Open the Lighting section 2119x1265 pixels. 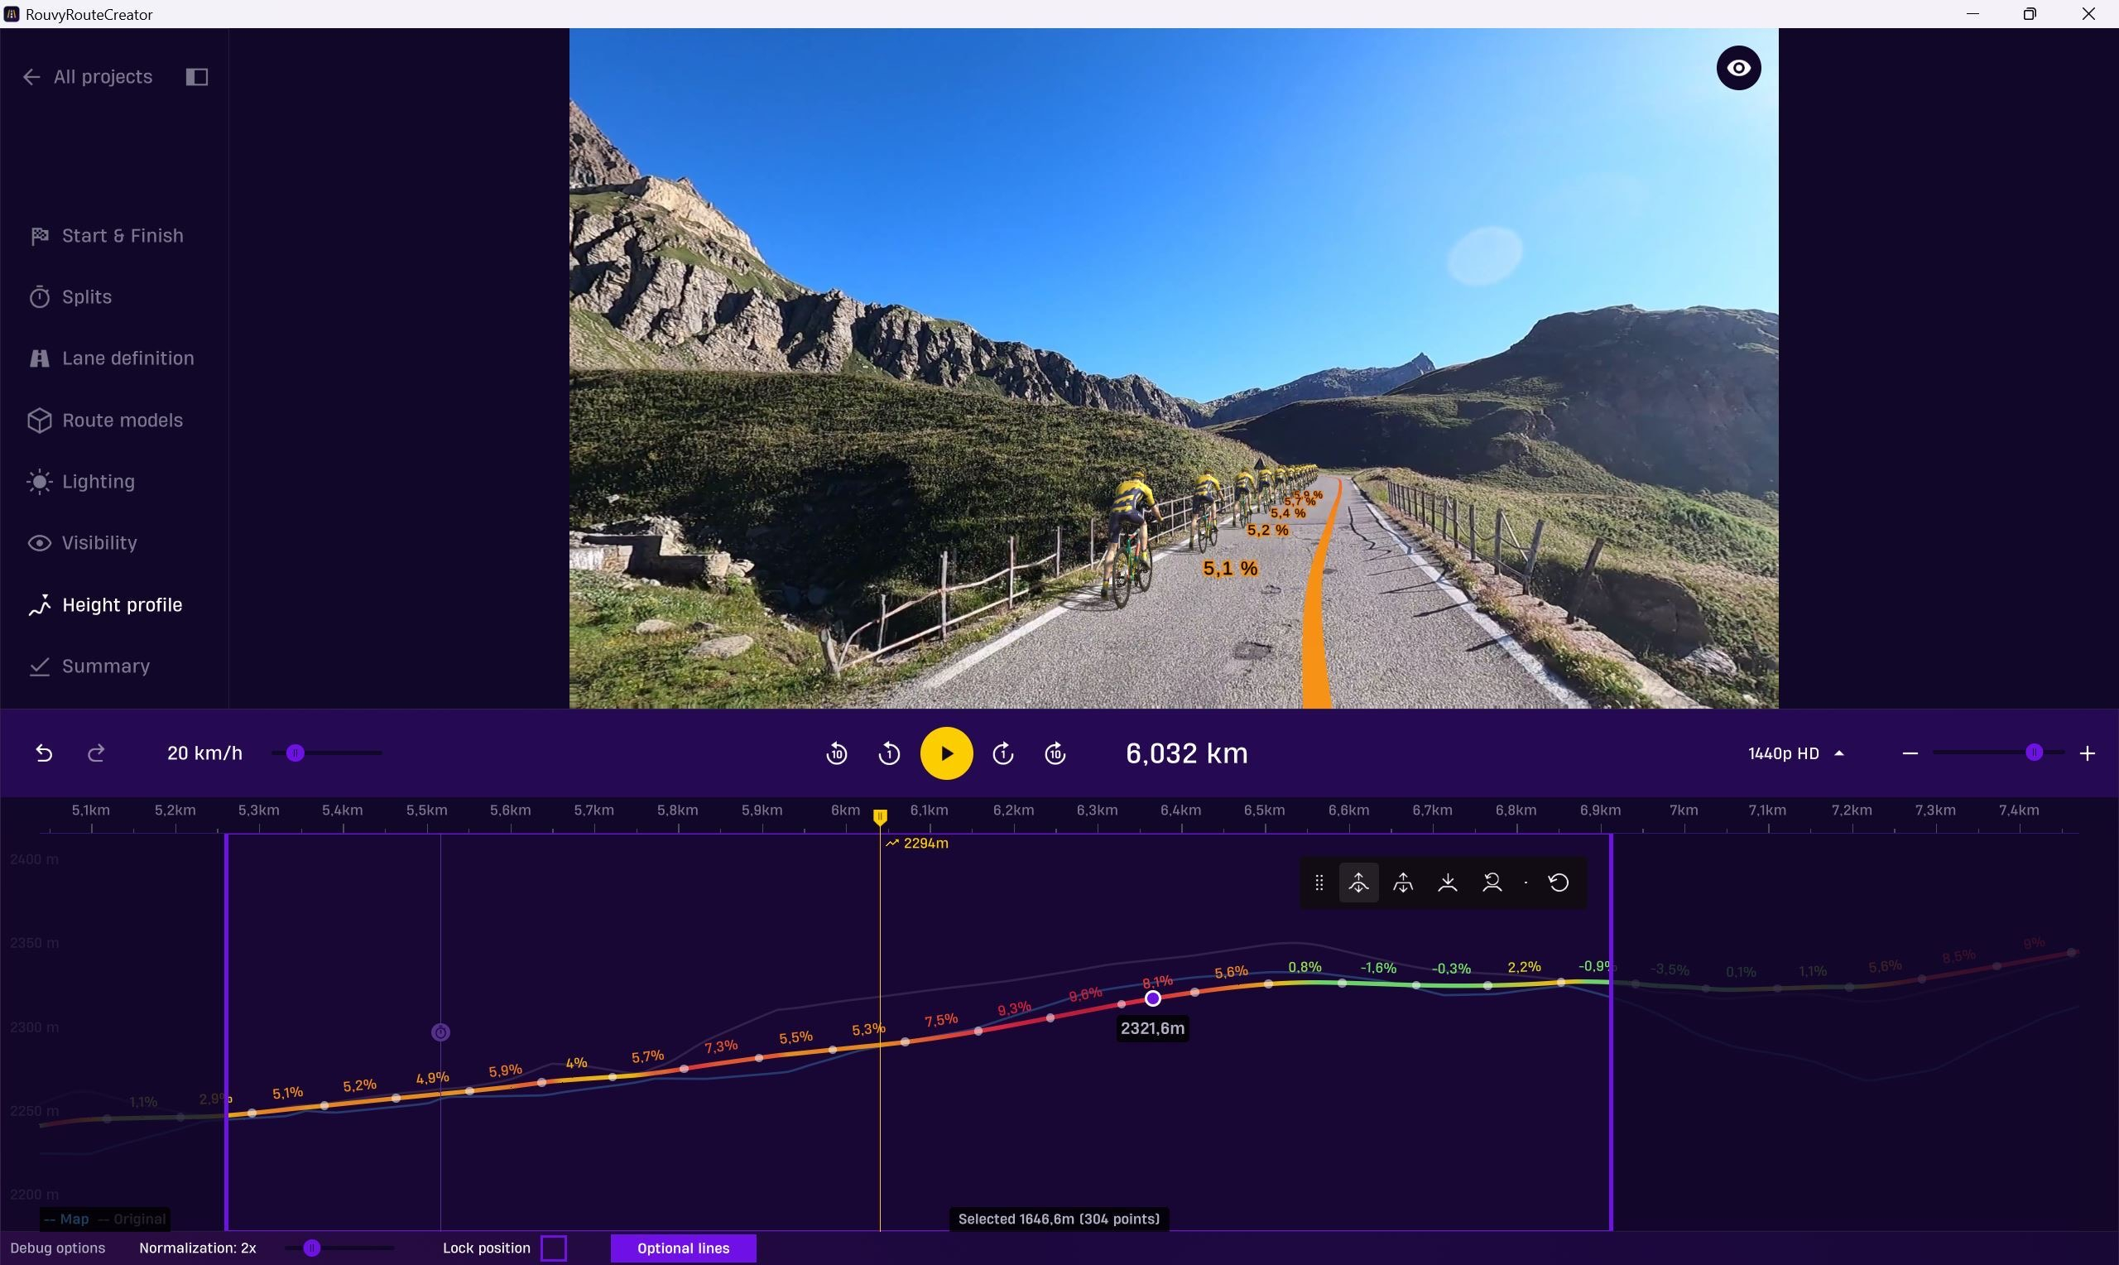coord(98,482)
